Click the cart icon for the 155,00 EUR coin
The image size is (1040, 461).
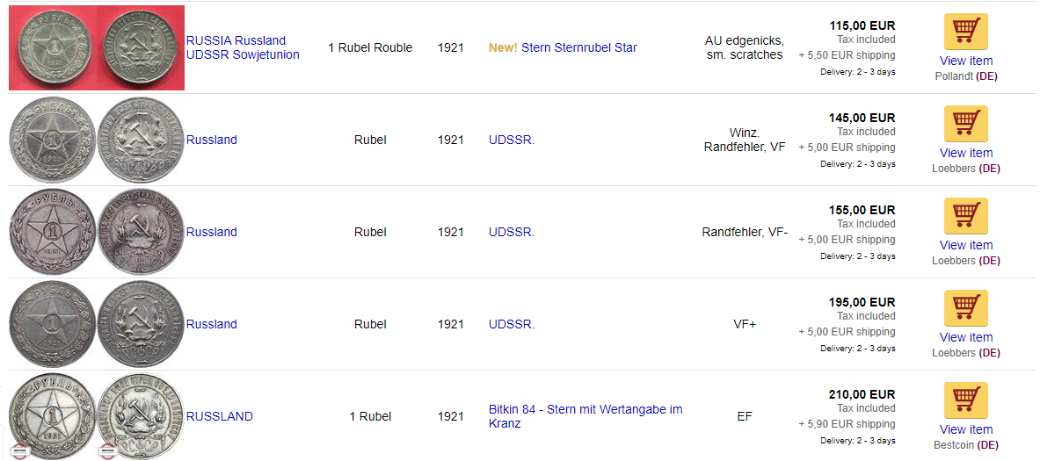[965, 216]
